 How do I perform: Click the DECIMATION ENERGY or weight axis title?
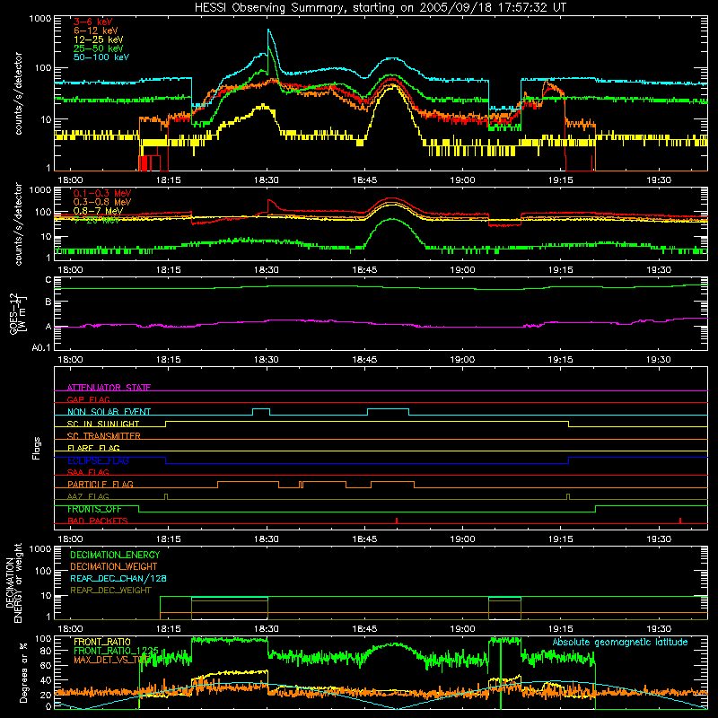pos(13,582)
